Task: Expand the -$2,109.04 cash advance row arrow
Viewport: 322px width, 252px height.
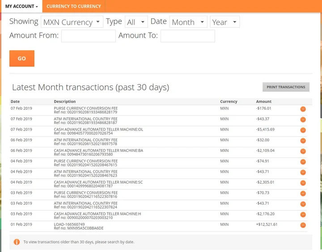Action: (x=303, y=151)
